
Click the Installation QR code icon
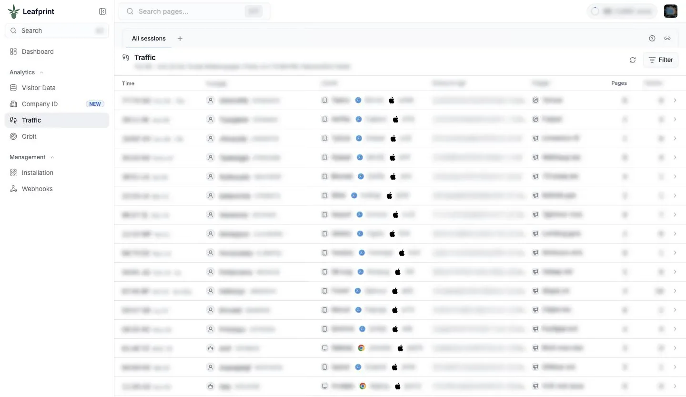13,173
